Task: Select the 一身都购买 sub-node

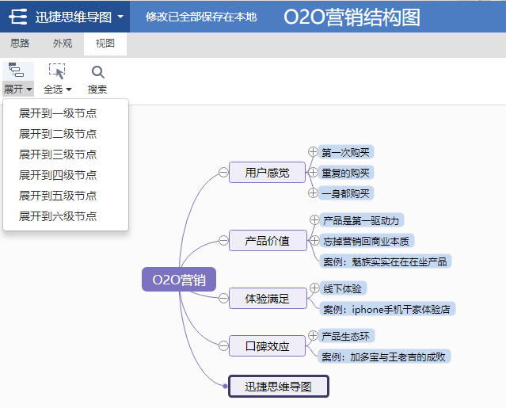Action: 346,193
